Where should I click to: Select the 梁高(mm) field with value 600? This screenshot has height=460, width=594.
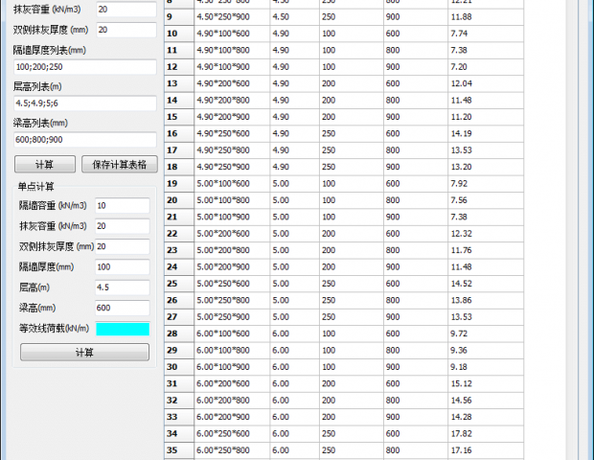pos(122,308)
